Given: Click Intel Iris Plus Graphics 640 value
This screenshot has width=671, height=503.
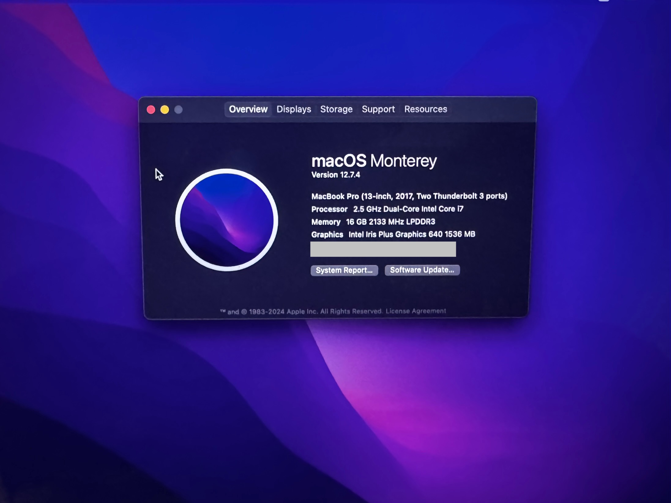Looking at the screenshot, I should point(412,234).
